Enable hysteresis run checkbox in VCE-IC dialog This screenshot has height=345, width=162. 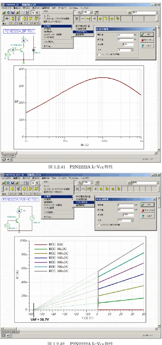pyautogui.click(x=98, y=225)
